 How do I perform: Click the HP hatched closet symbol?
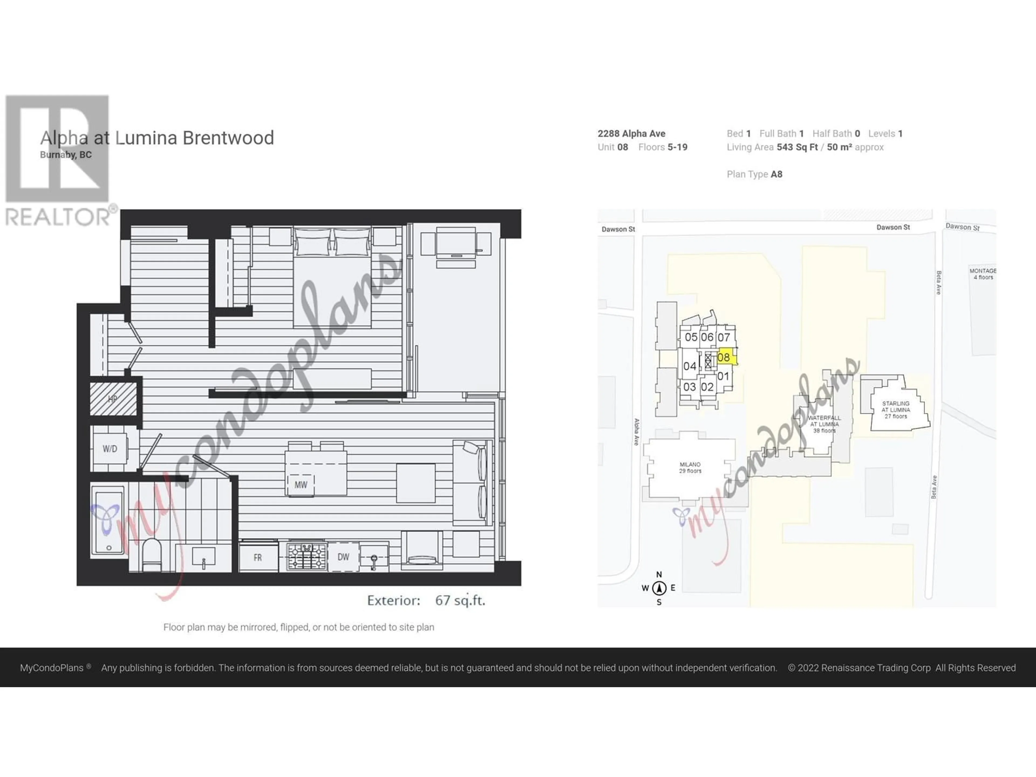113,399
